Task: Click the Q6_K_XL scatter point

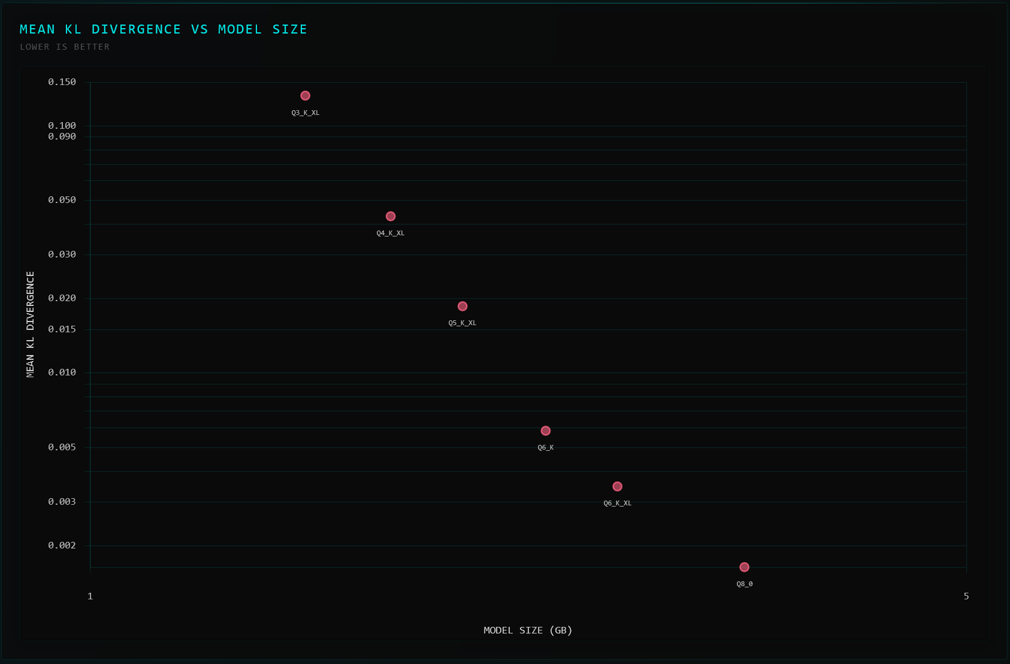Action: (x=618, y=486)
